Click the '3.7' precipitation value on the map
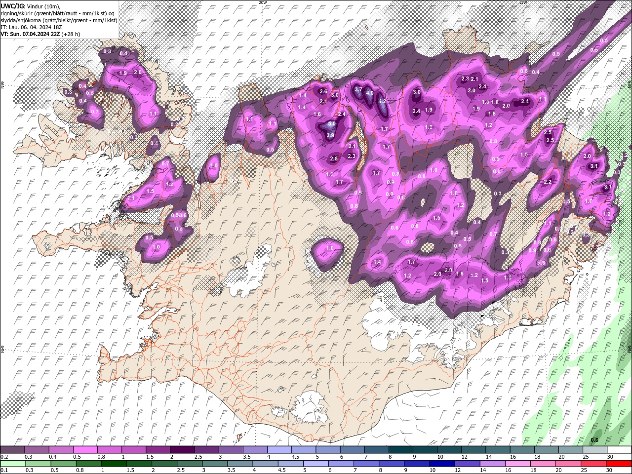 (358, 89)
